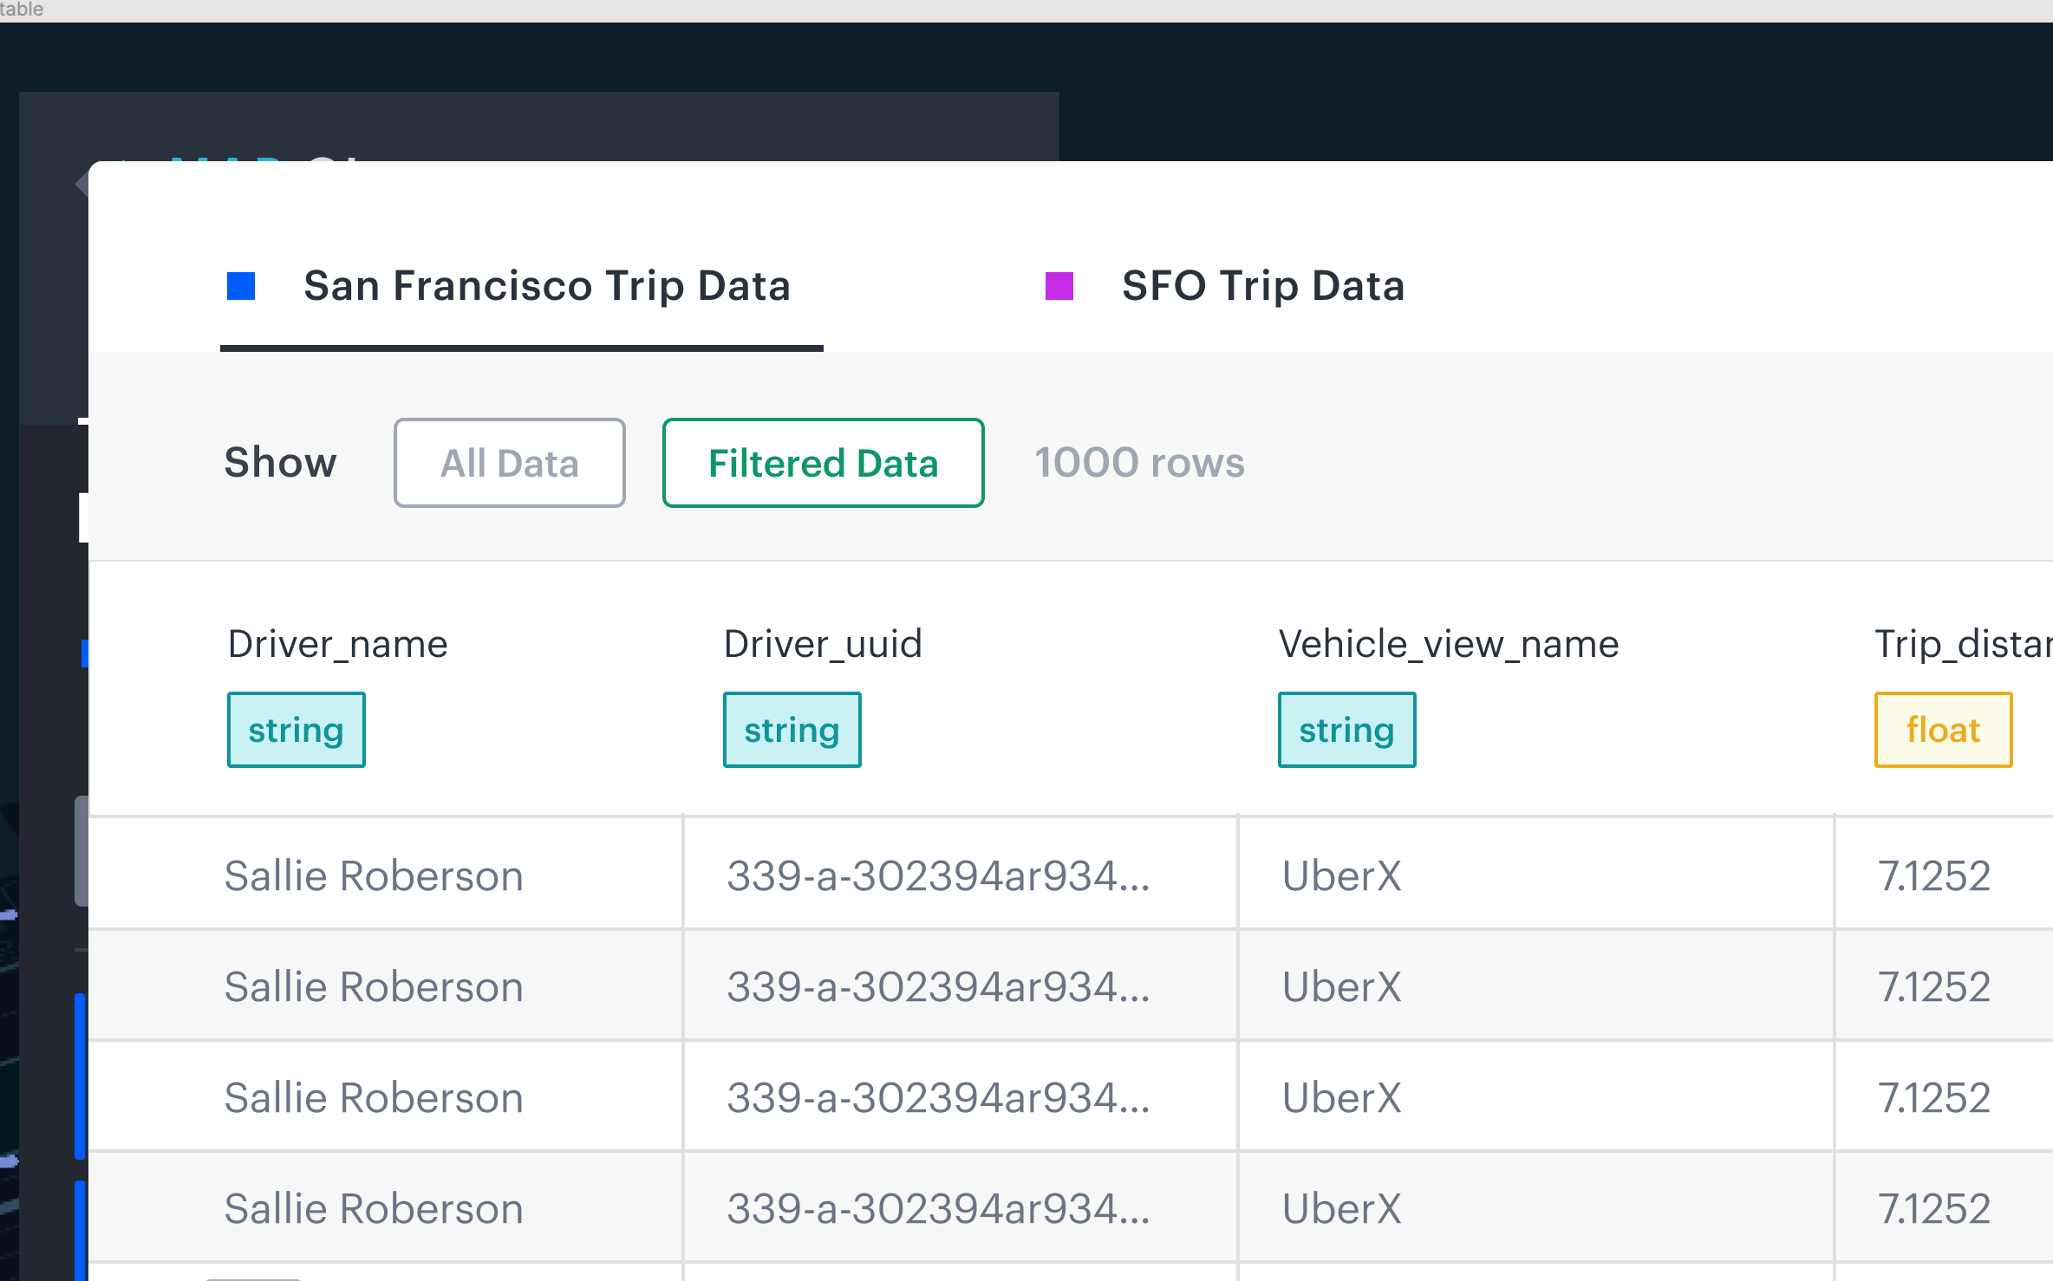
Task: Click the string badge under Vehicle_view_name
Action: 1346,729
